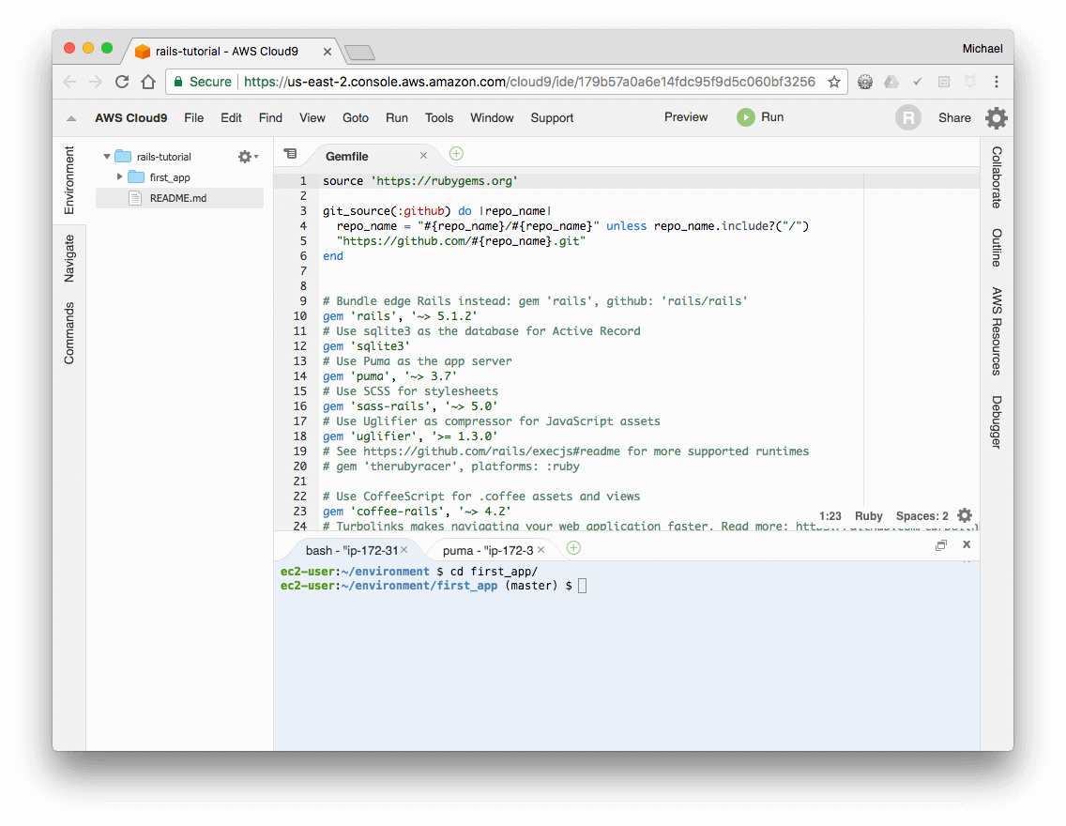Change Ruby syntax mode in status bar

[868, 516]
